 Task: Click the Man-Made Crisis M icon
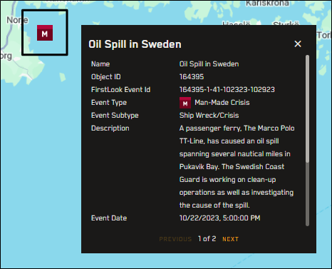(185, 103)
